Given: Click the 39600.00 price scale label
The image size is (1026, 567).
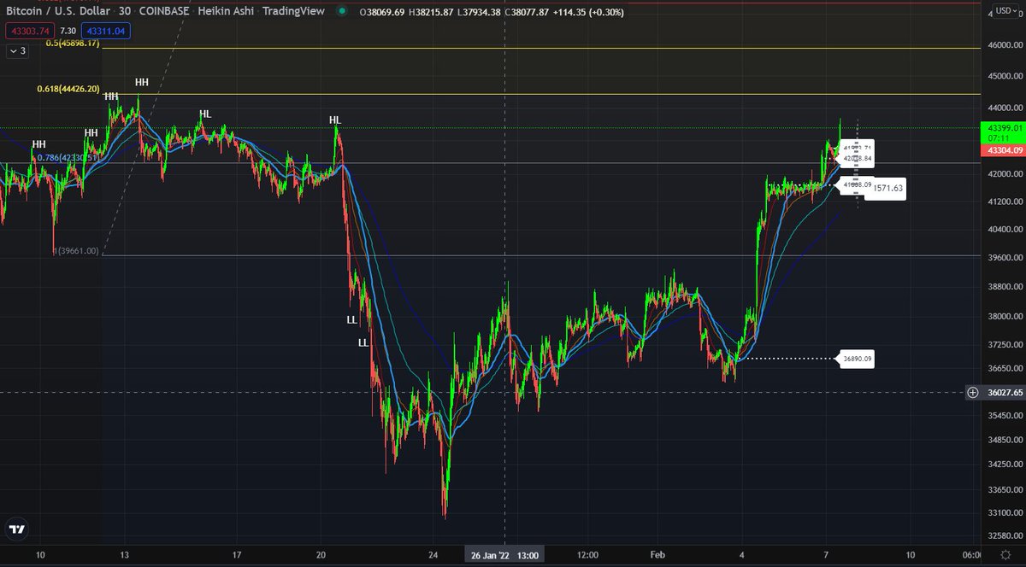Looking at the screenshot, I should pyautogui.click(x=1004, y=257).
